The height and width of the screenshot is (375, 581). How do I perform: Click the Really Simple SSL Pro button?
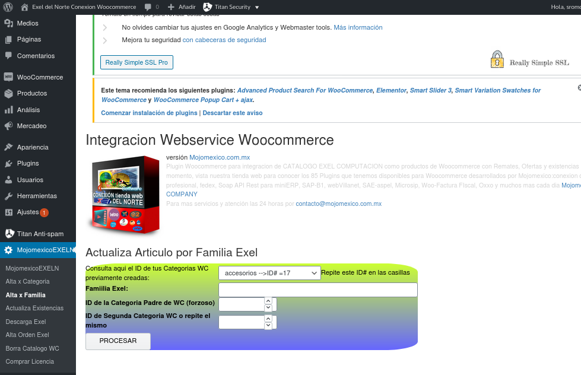[136, 62]
